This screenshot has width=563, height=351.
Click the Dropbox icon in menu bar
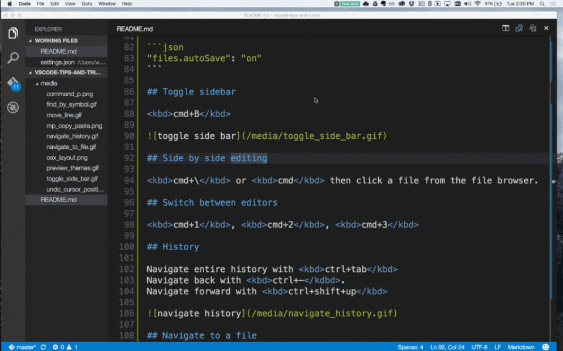pos(412,4)
